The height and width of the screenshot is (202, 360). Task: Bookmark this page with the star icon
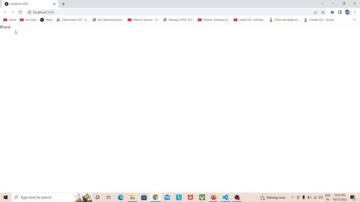(x=323, y=12)
